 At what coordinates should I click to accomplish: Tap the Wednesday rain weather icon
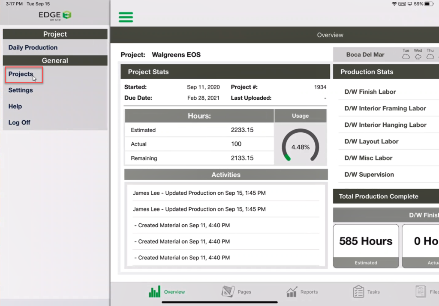pos(418,56)
